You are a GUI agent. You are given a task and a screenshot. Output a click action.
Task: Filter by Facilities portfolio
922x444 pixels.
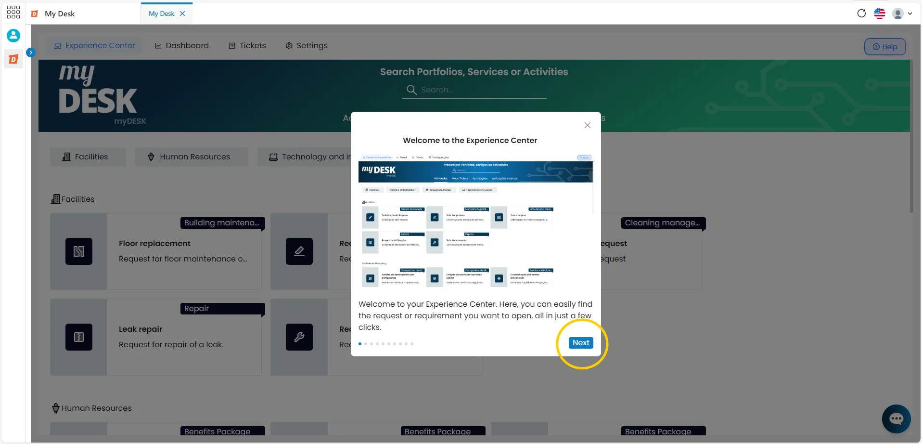click(x=88, y=157)
